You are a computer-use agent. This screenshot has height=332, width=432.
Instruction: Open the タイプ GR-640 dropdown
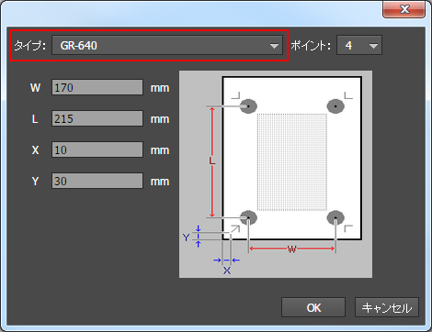[x=167, y=45]
